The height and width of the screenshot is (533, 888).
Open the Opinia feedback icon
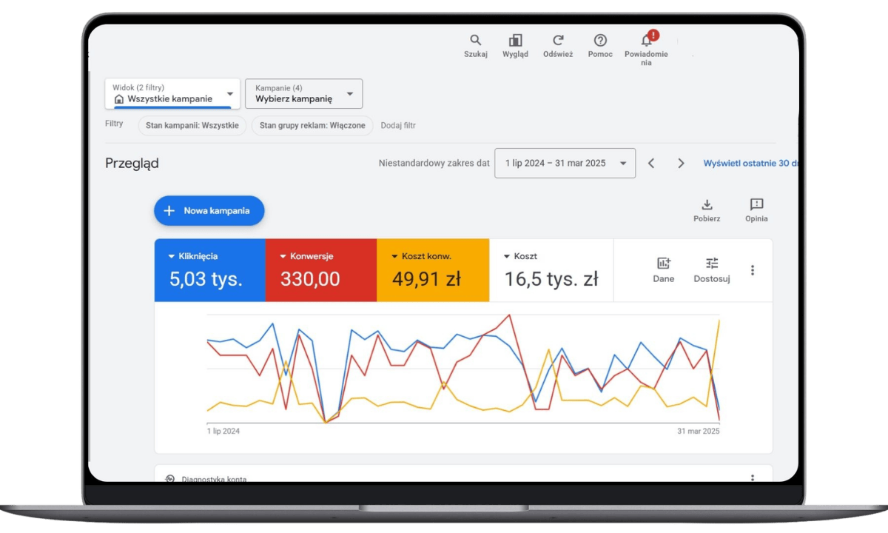756,205
